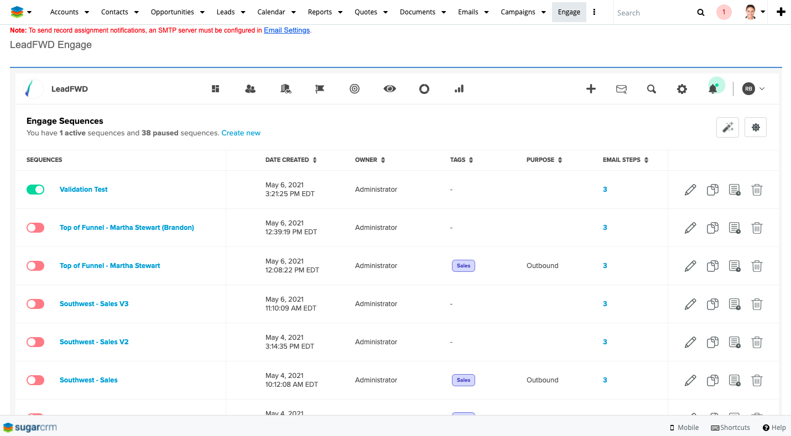The width and height of the screenshot is (791, 436).
Task: Click the Create new sequence link
Action: coord(241,133)
